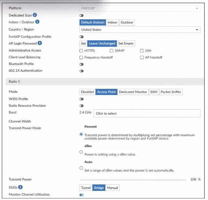Check the Frequency Handoff checkbox
This screenshot has width=208, height=200.
click(81, 58)
